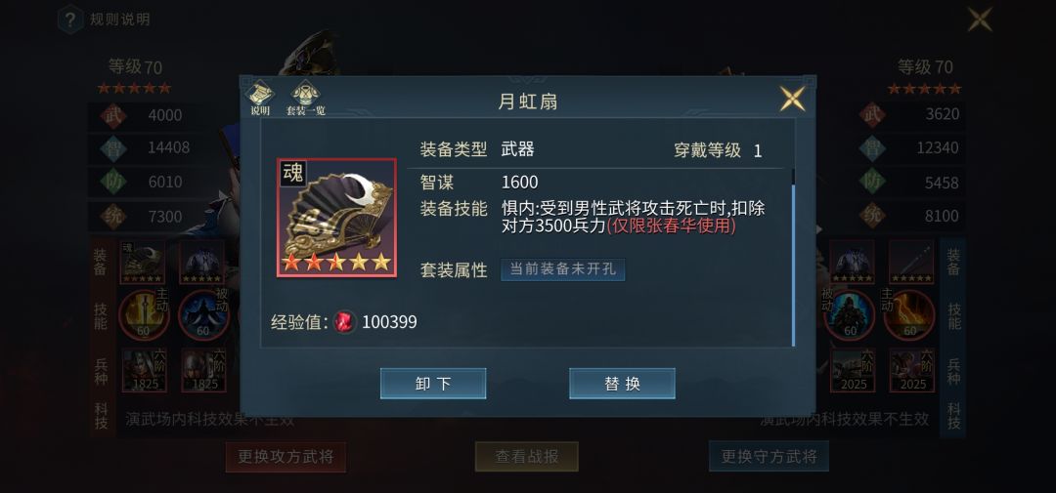Click the 卸下 unequip button

pos(433,384)
